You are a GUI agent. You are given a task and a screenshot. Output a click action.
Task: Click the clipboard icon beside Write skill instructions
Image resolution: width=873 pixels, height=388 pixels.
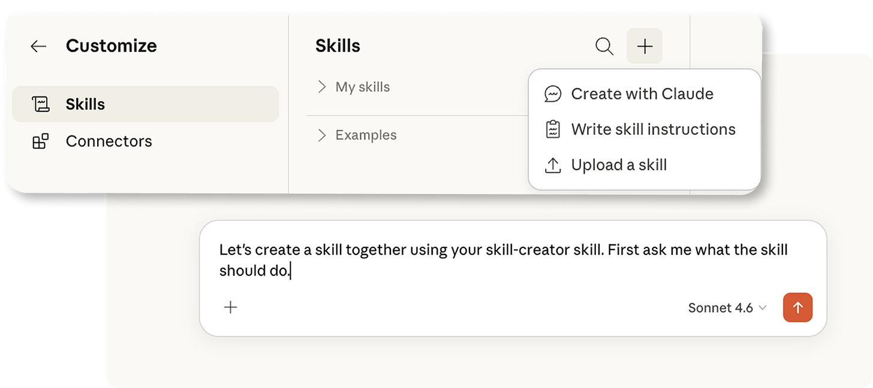(x=552, y=129)
